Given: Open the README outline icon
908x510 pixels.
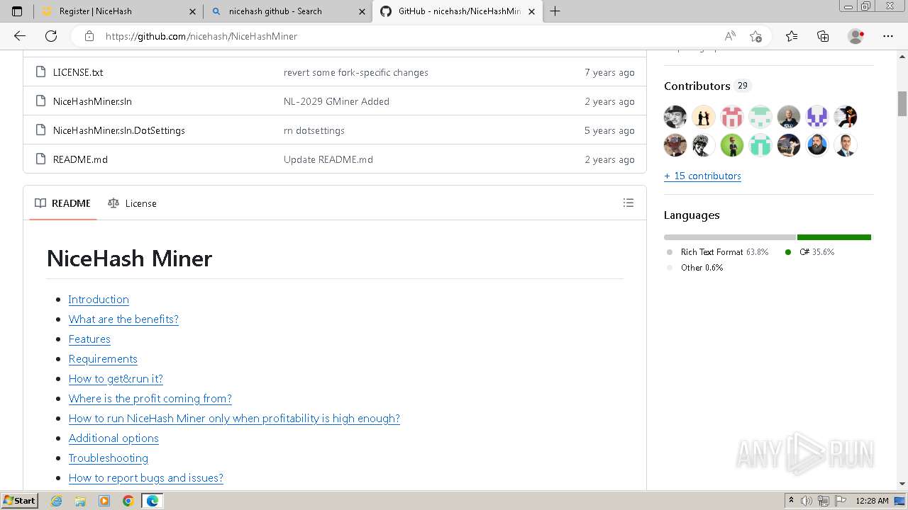Looking at the screenshot, I should pyautogui.click(x=628, y=203).
